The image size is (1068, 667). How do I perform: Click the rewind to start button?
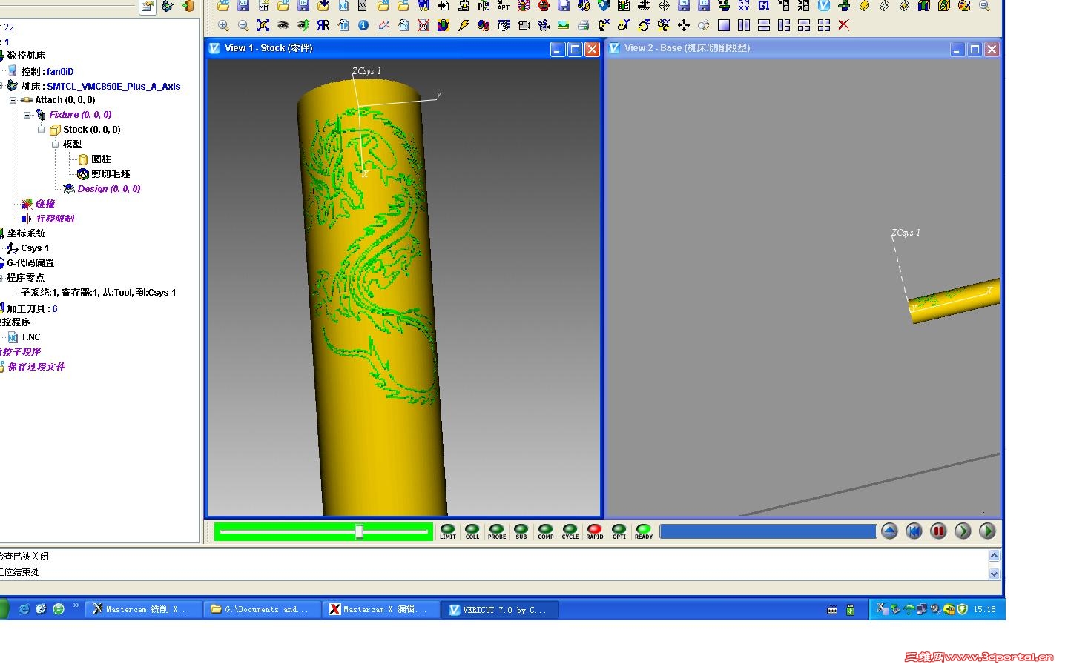(914, 531)
